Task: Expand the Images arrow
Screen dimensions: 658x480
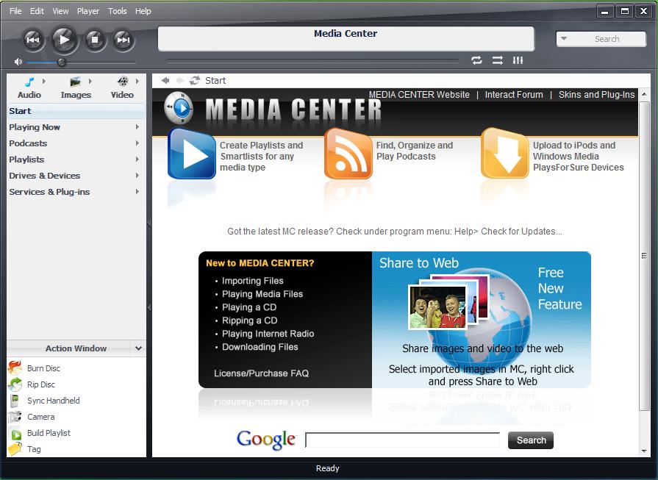Action: point(90,81)
